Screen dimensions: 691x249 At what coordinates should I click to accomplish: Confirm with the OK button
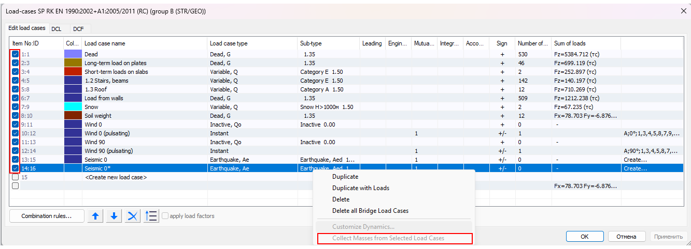point(584,237)
